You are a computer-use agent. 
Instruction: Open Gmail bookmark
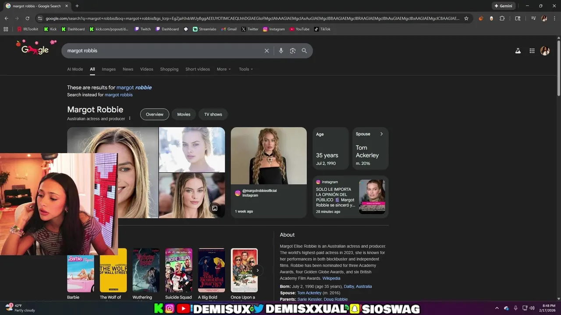tap(228, 29)
